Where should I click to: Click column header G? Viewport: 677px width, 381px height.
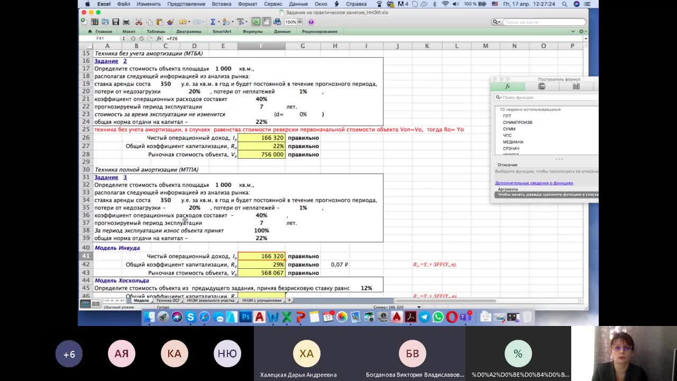303,46
